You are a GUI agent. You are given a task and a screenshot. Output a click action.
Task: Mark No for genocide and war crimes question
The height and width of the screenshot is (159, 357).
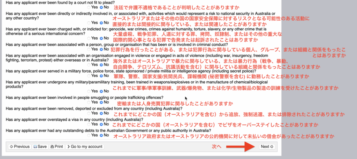point(101,38)
